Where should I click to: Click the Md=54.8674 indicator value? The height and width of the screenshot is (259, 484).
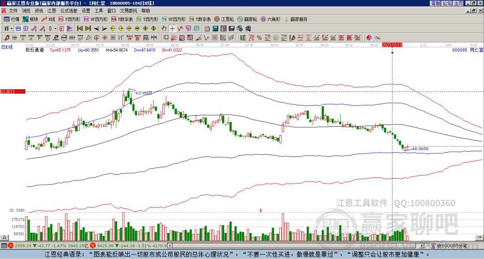pos(117,50)
